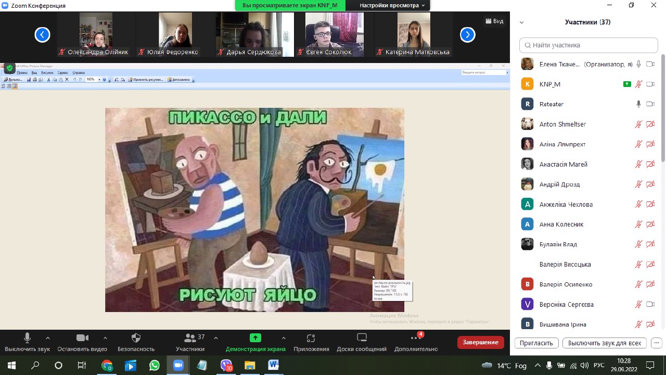Click red Завершение end meeting button
666x375 pixels.
(481, 342)
